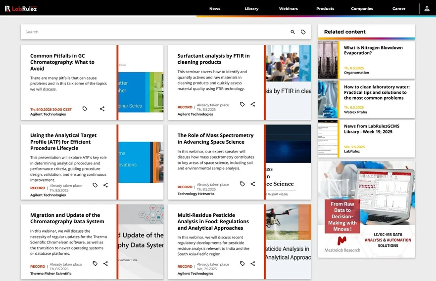Open News from LabRulezGCMS Library Week 19
This screenshot has height=281, width=436.
pos(372,129)
